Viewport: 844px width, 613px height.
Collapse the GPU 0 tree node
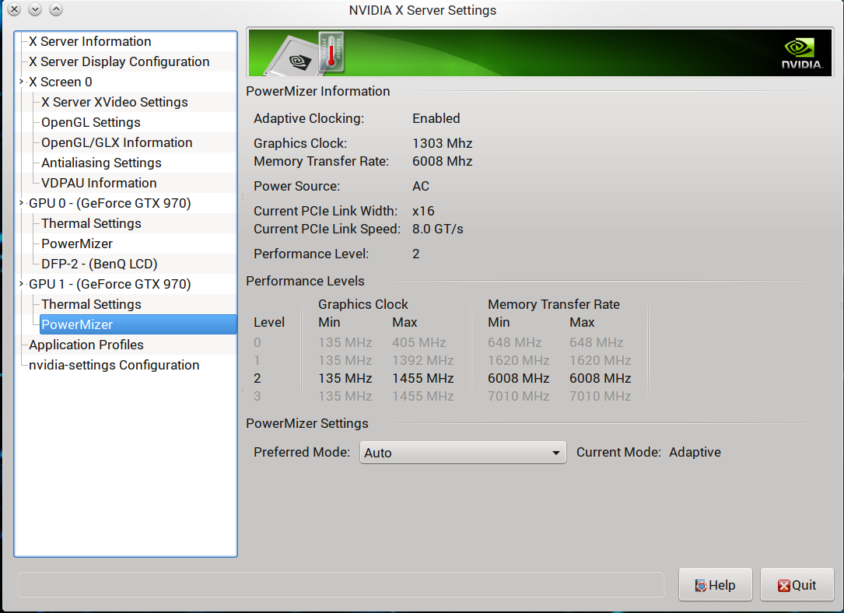(x=21, y=203)
